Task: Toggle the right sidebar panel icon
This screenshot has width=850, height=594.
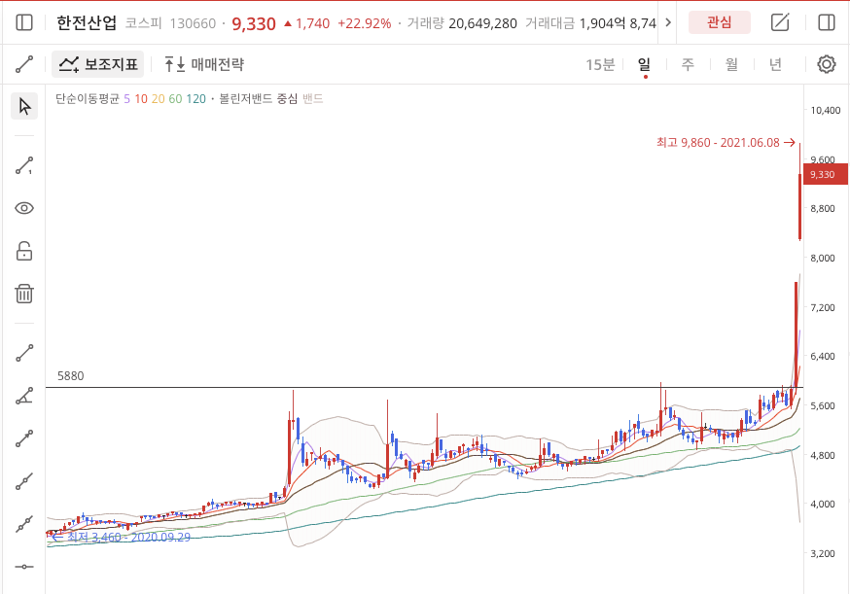Action: [826, 22]
